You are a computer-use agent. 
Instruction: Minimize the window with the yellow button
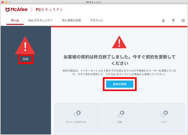(x=6, y=2)
